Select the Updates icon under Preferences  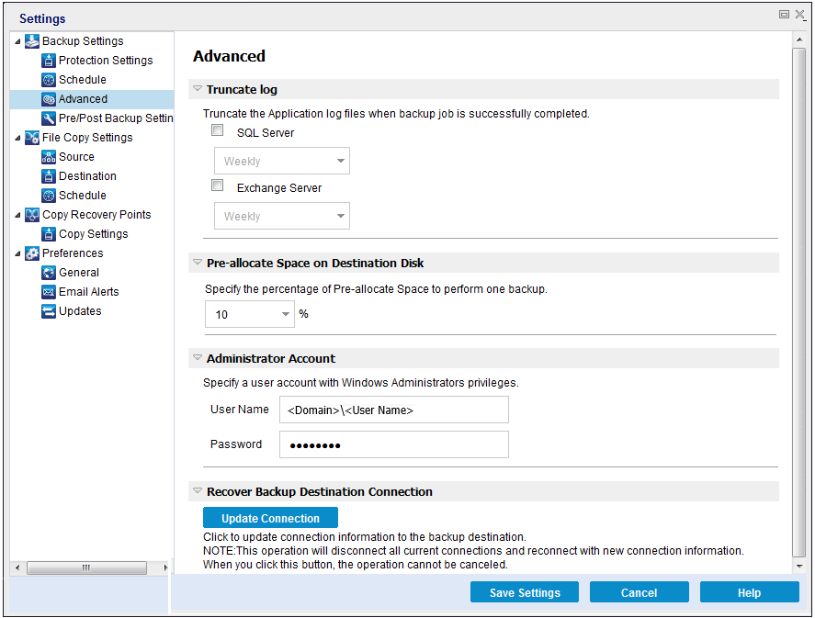tap(48, 310)
